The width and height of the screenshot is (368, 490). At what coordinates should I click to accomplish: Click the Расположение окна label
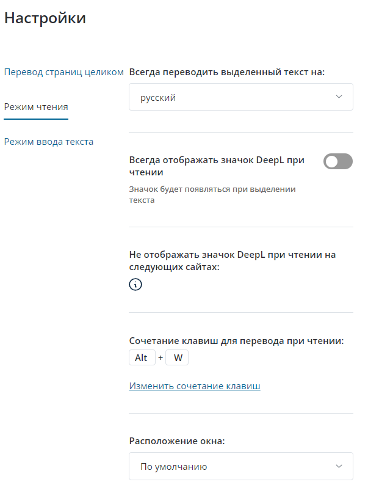(177, 441)
